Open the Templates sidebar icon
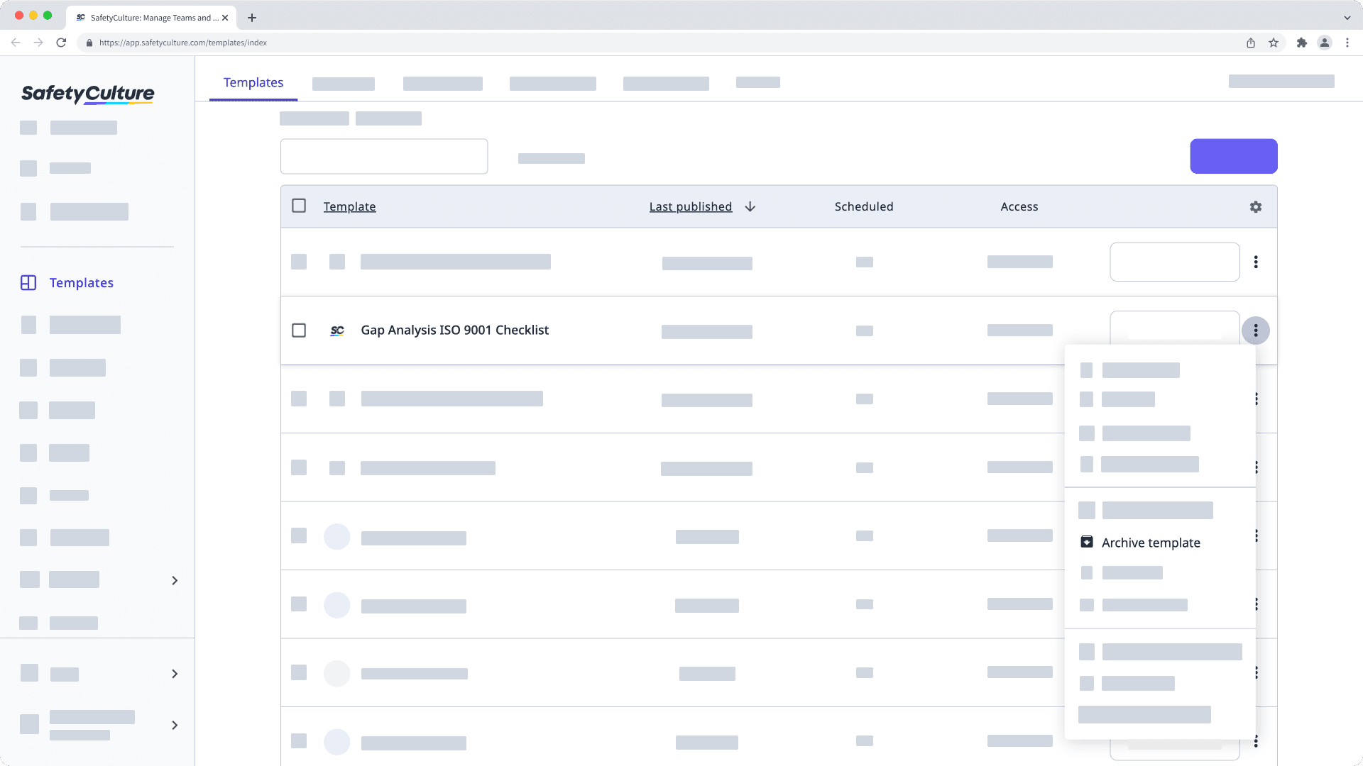The height and width of the screenshot is (766, 1363). click(28, 283)
